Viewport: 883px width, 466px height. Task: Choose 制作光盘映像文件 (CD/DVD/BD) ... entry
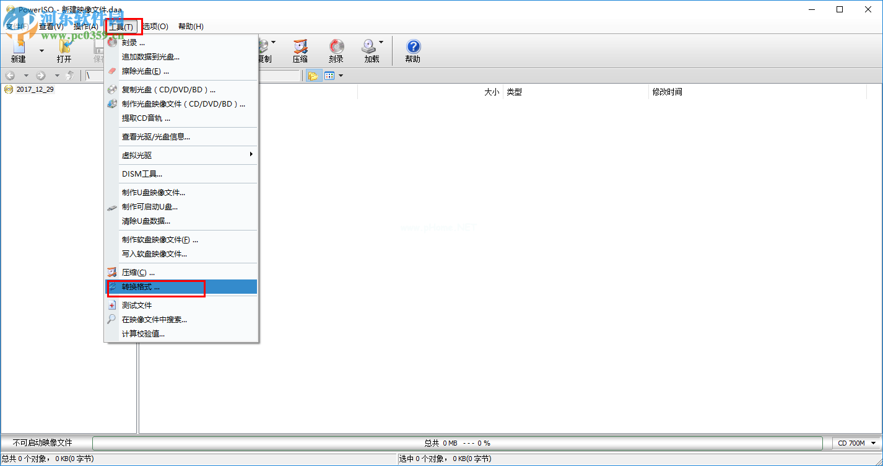pos(181,104)
